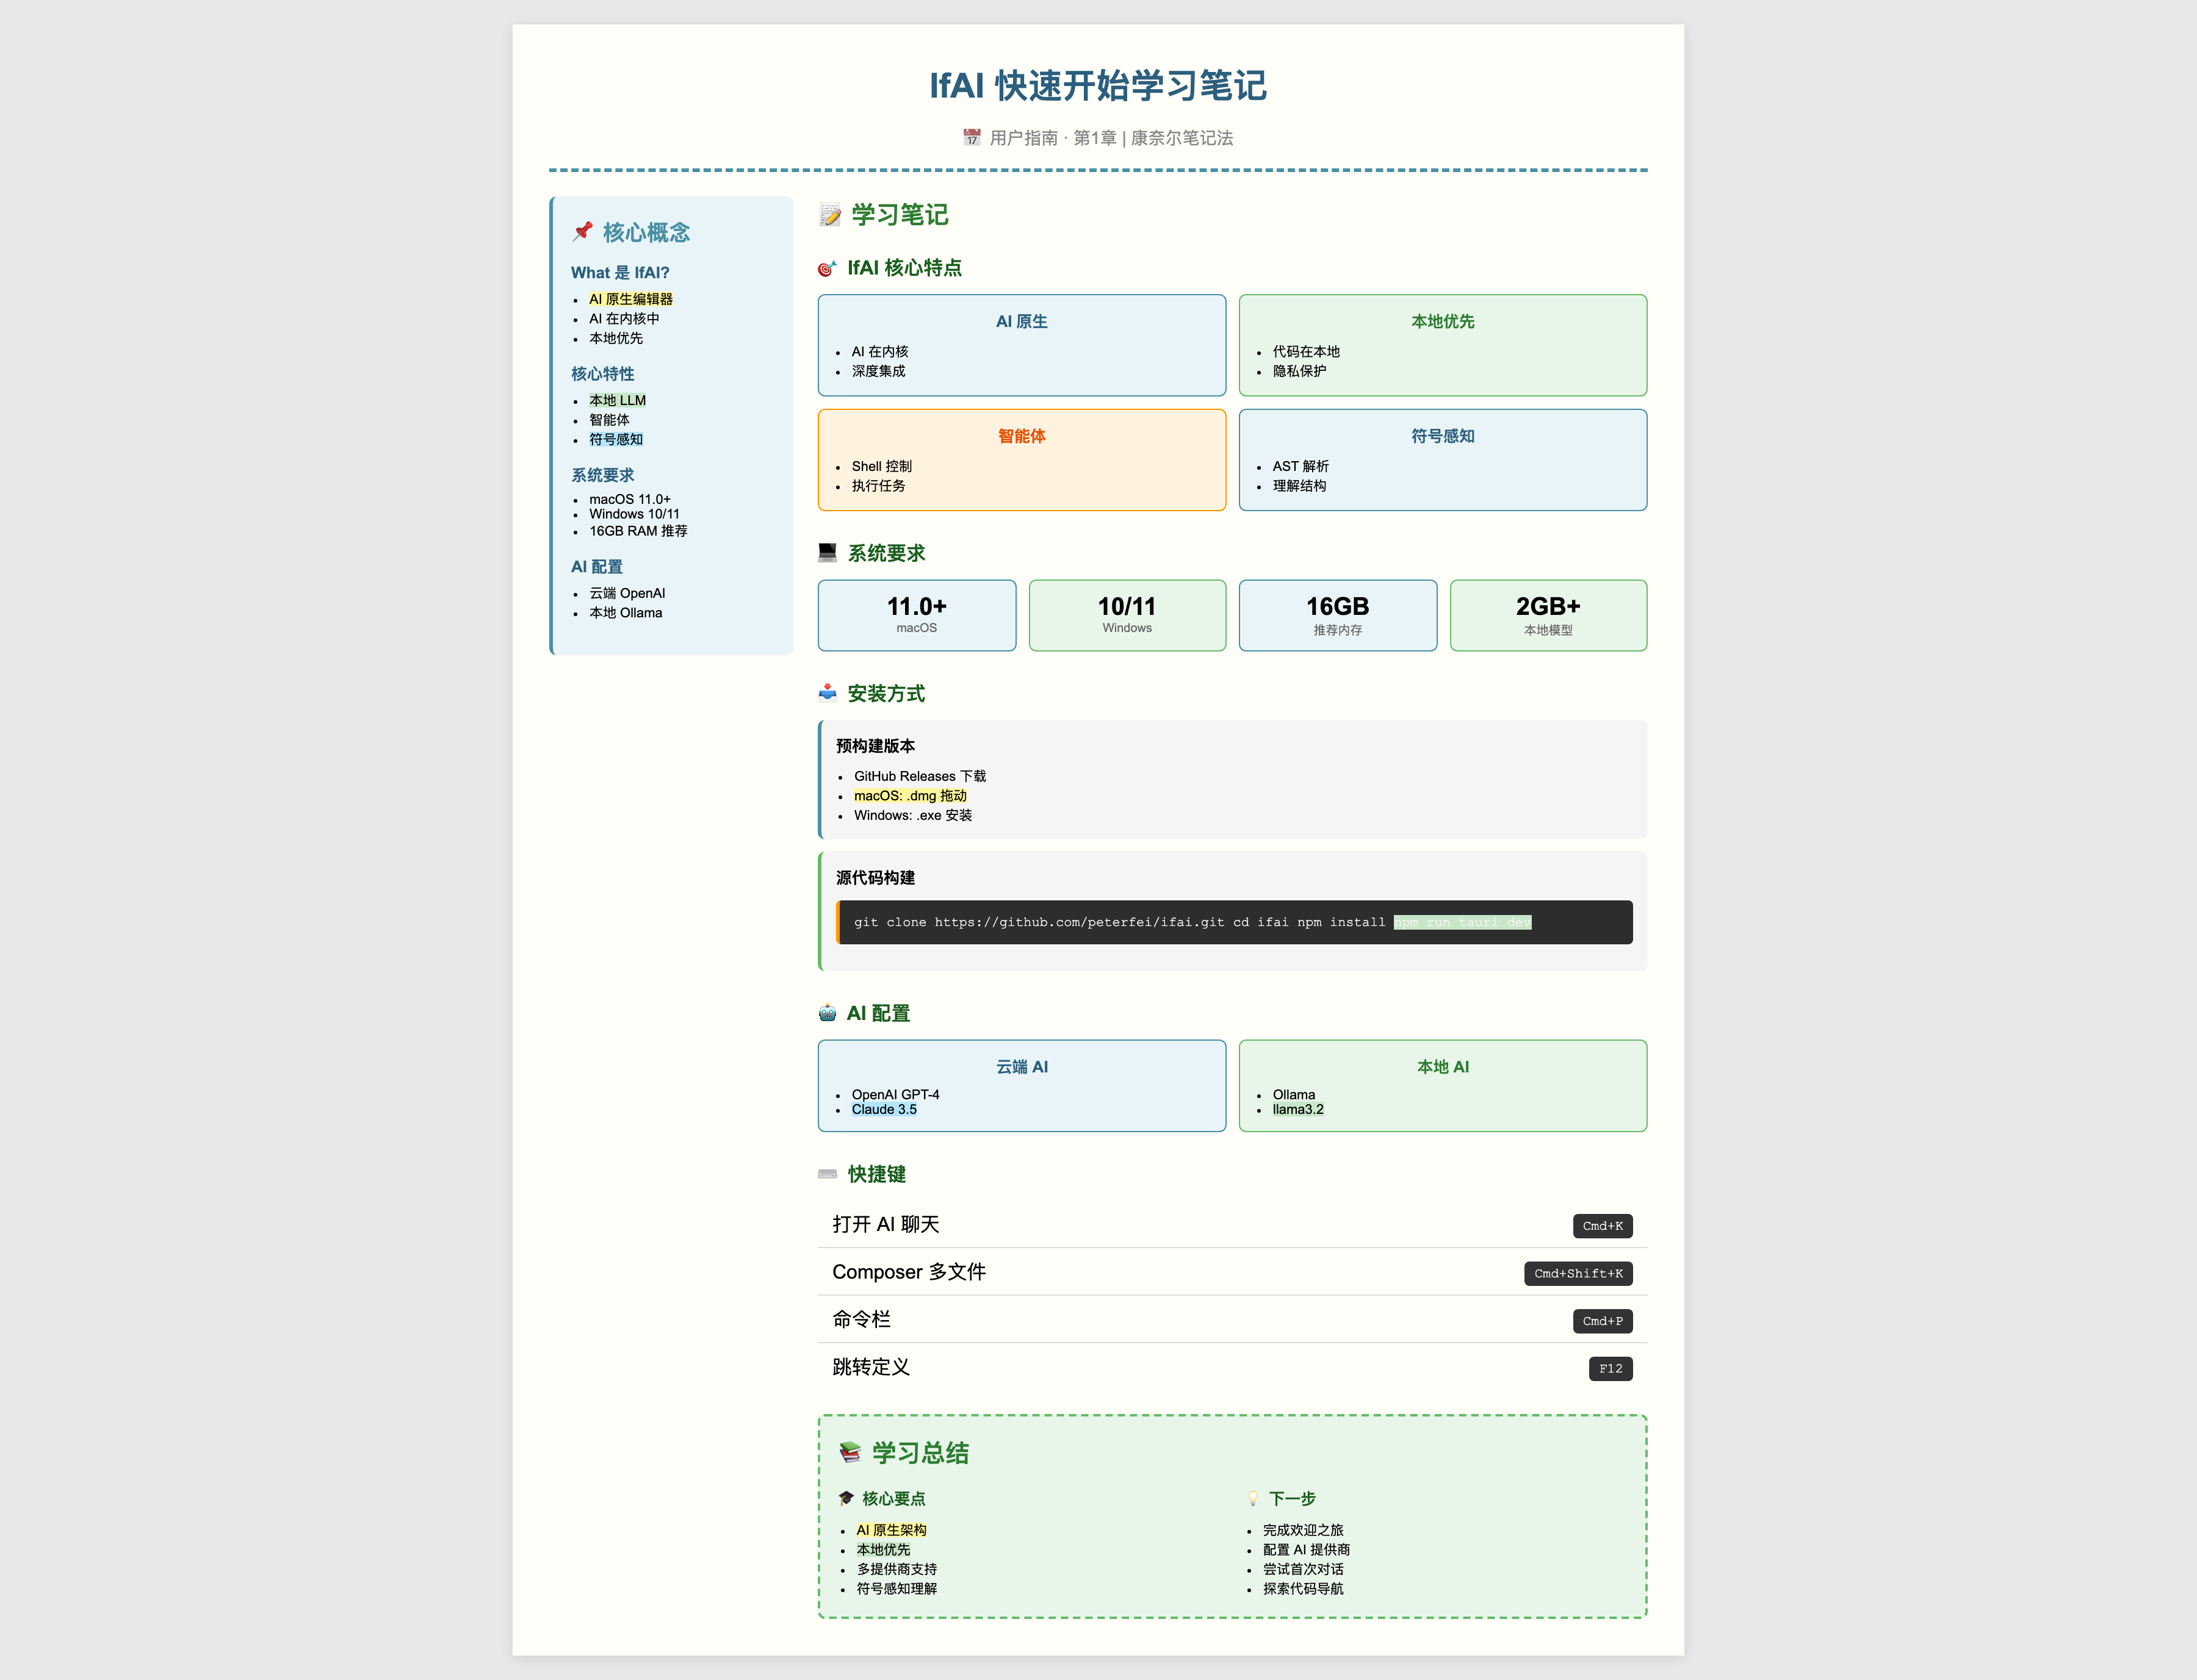
Task: Open the highlighted AI 原生编辑器 text
Action: 631,298
